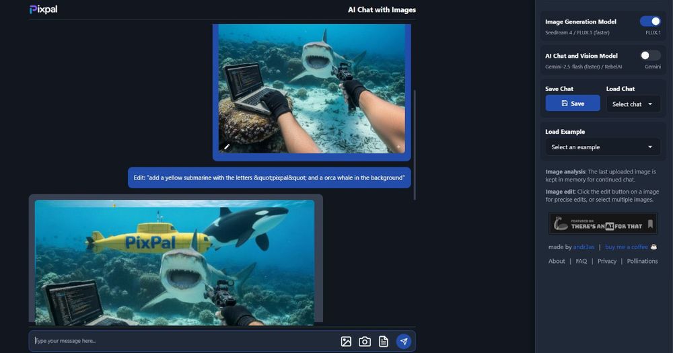Click the AI Chat and Vision Model label
This screenshot has height=353, width=673.
click(581, 56)
